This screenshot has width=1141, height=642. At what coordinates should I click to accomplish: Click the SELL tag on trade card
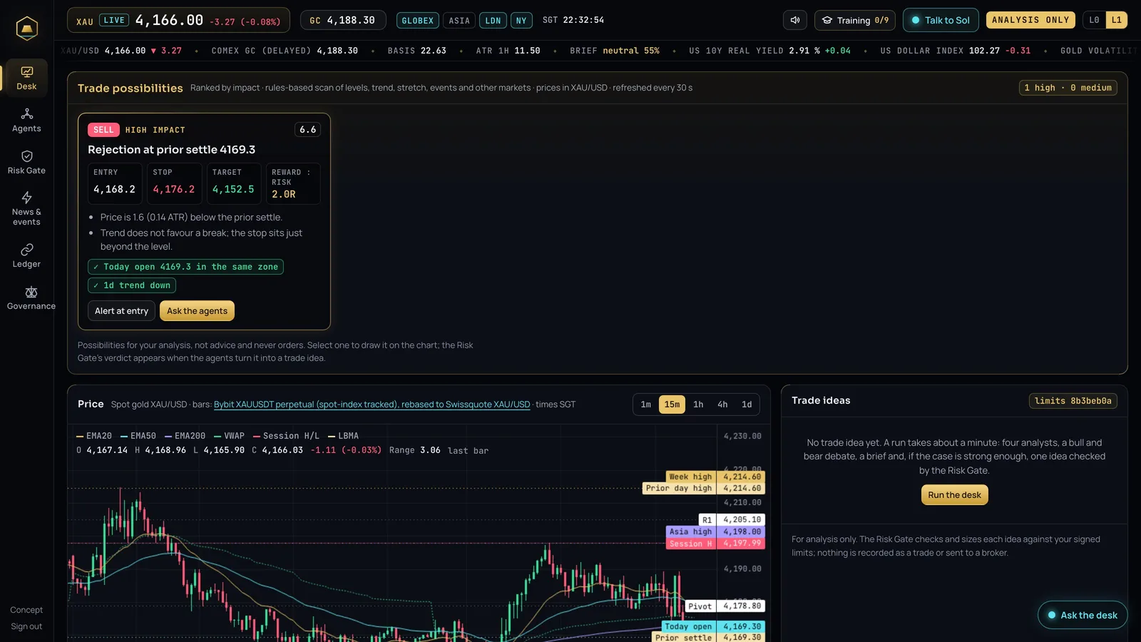tap(103, 130)
